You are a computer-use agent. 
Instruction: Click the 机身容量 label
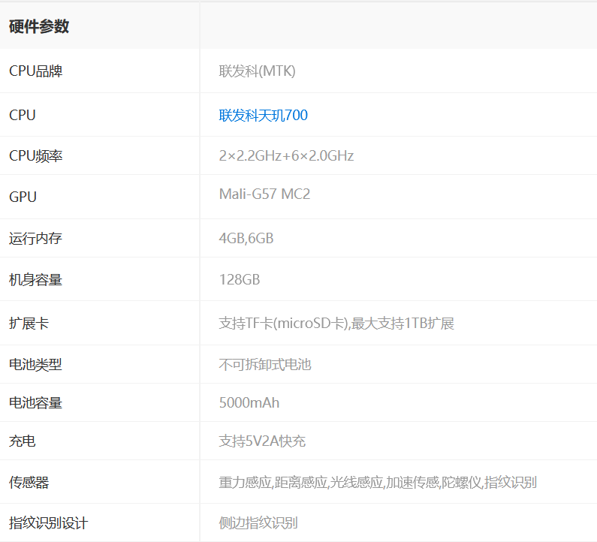pyautogui.click(x=35, y=280)
